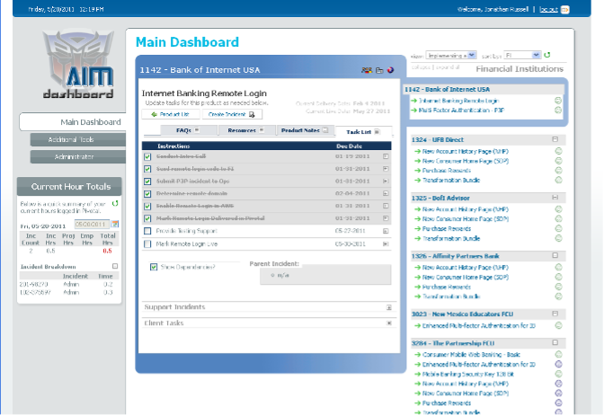Open Additional Tools in the left navigation

78,140
